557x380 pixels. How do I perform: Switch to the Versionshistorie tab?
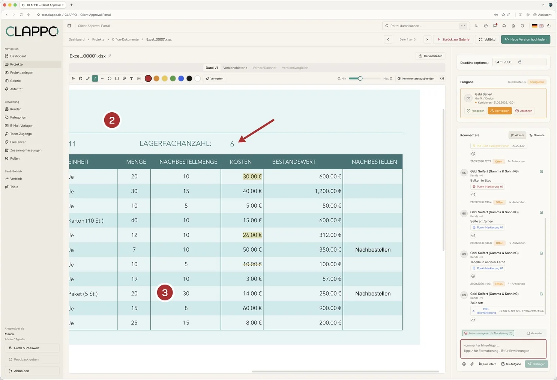(235, 68)
